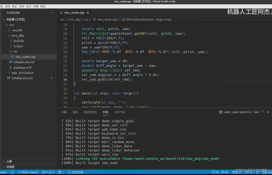
Task: Click the line and column indicator in status bar
Action: tap(220, 172)
